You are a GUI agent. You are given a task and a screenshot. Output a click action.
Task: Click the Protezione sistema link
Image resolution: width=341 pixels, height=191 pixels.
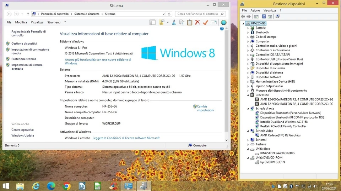24,59
